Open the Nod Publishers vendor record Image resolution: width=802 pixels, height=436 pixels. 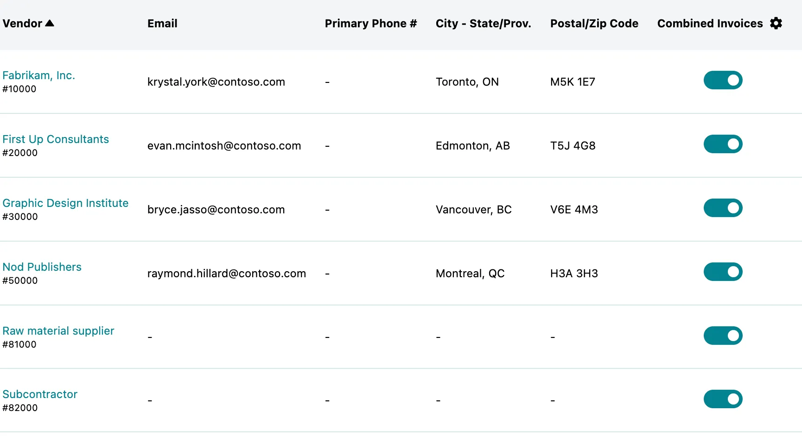click(42, 267)
